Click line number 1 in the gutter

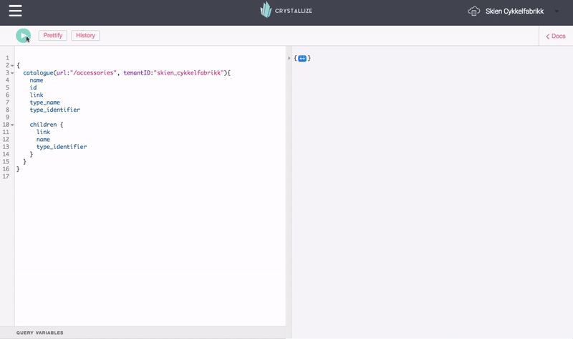point(7,58)
